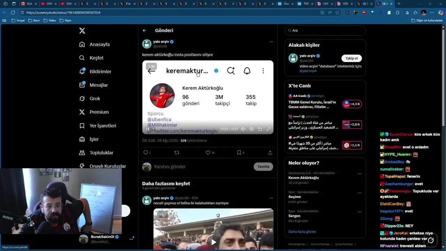Add page to favorites star icon
Viewport: 446px width, 251px height.
[337, 13]
